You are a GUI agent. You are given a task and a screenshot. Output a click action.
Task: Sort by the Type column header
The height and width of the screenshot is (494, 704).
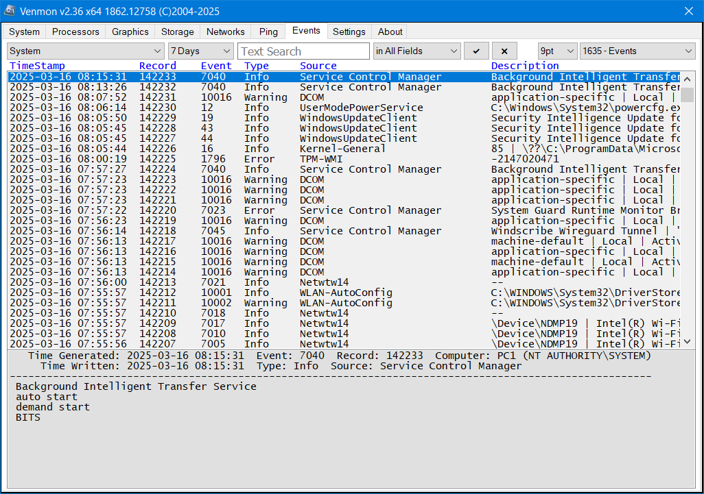click(257, 66)
